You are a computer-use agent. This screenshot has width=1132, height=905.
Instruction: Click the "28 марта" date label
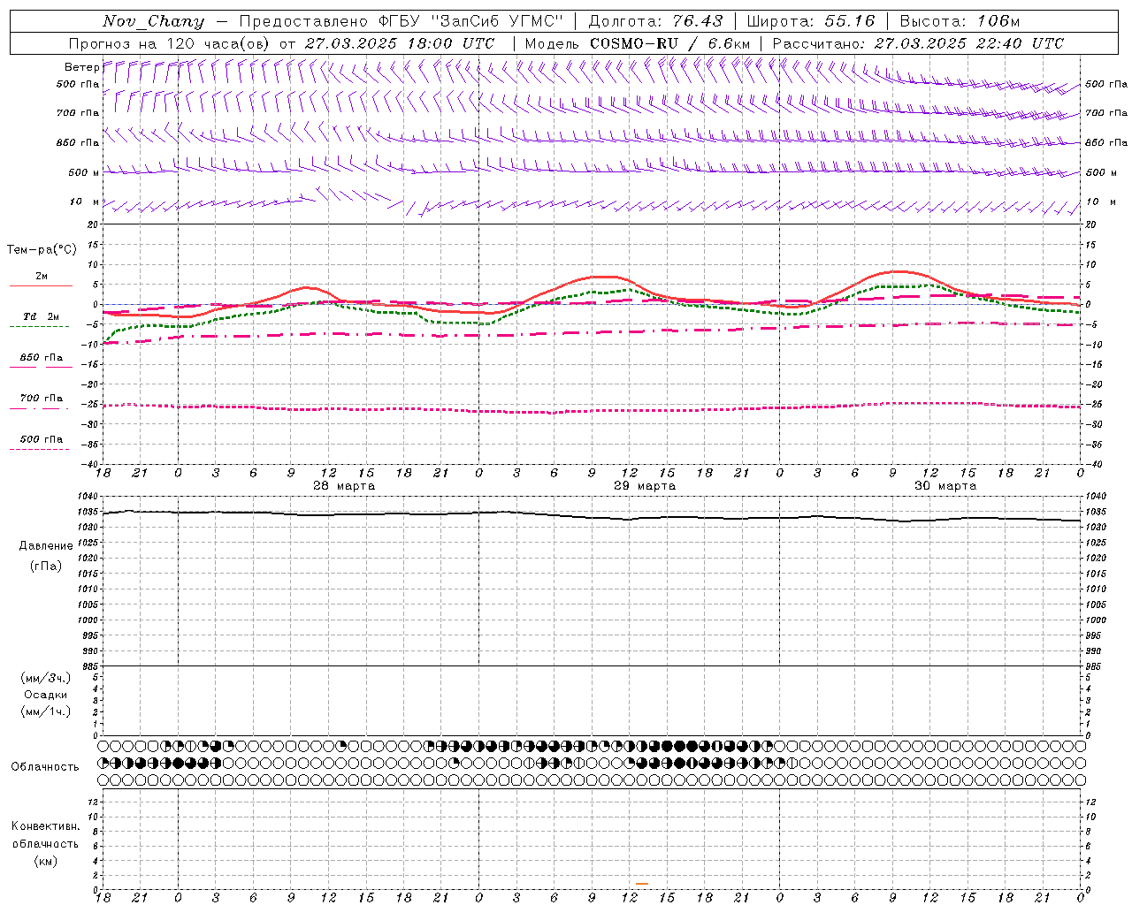(344, 486)
